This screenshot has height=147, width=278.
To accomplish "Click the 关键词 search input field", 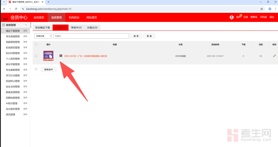I will tap(91, 36).
